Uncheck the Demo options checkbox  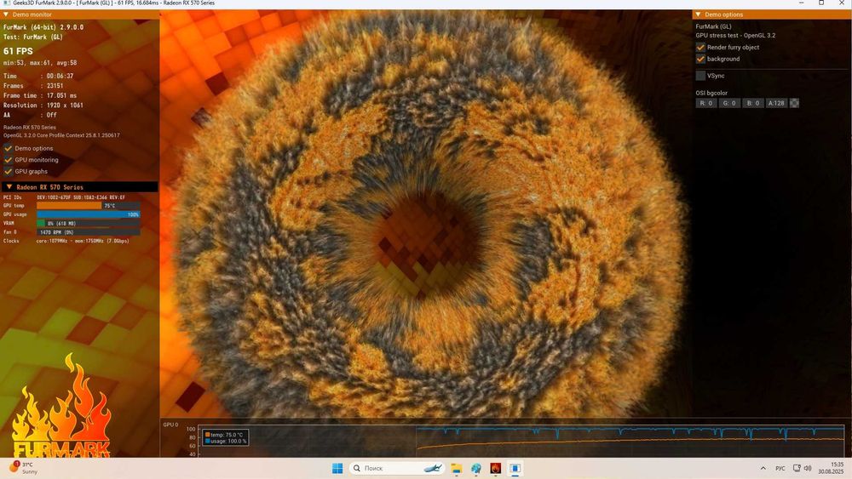point(9,148)
